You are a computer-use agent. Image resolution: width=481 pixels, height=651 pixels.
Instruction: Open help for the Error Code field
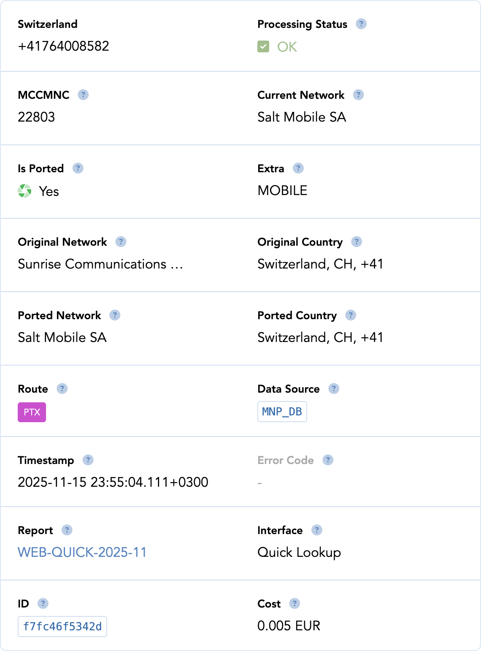(x=328, y=460)
